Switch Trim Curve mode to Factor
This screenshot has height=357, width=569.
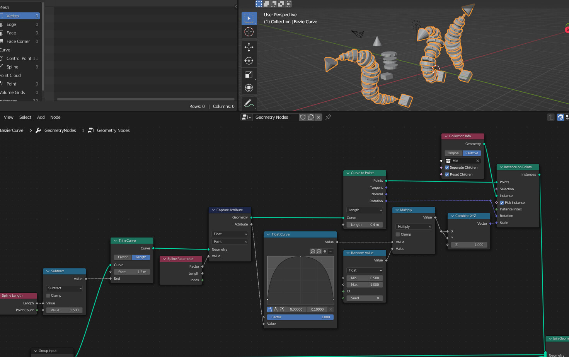pos(123,257)
